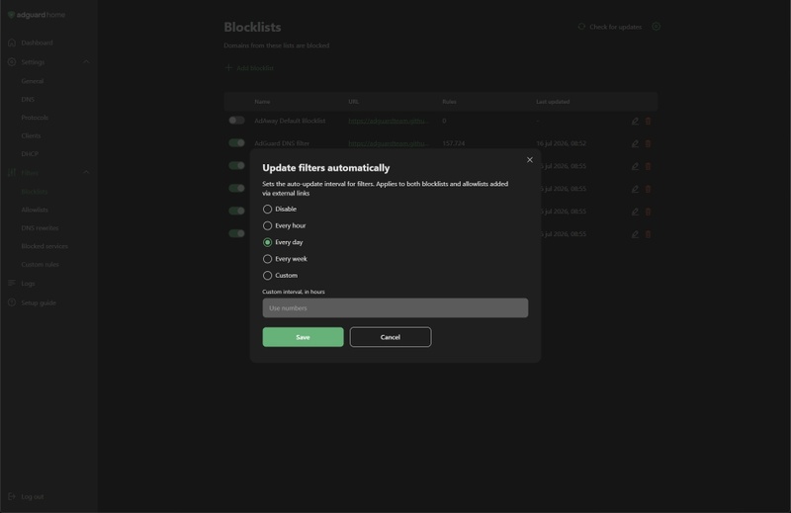Click the Setup guide question icon
The image size is (791, 513).
tap(12, 302)
